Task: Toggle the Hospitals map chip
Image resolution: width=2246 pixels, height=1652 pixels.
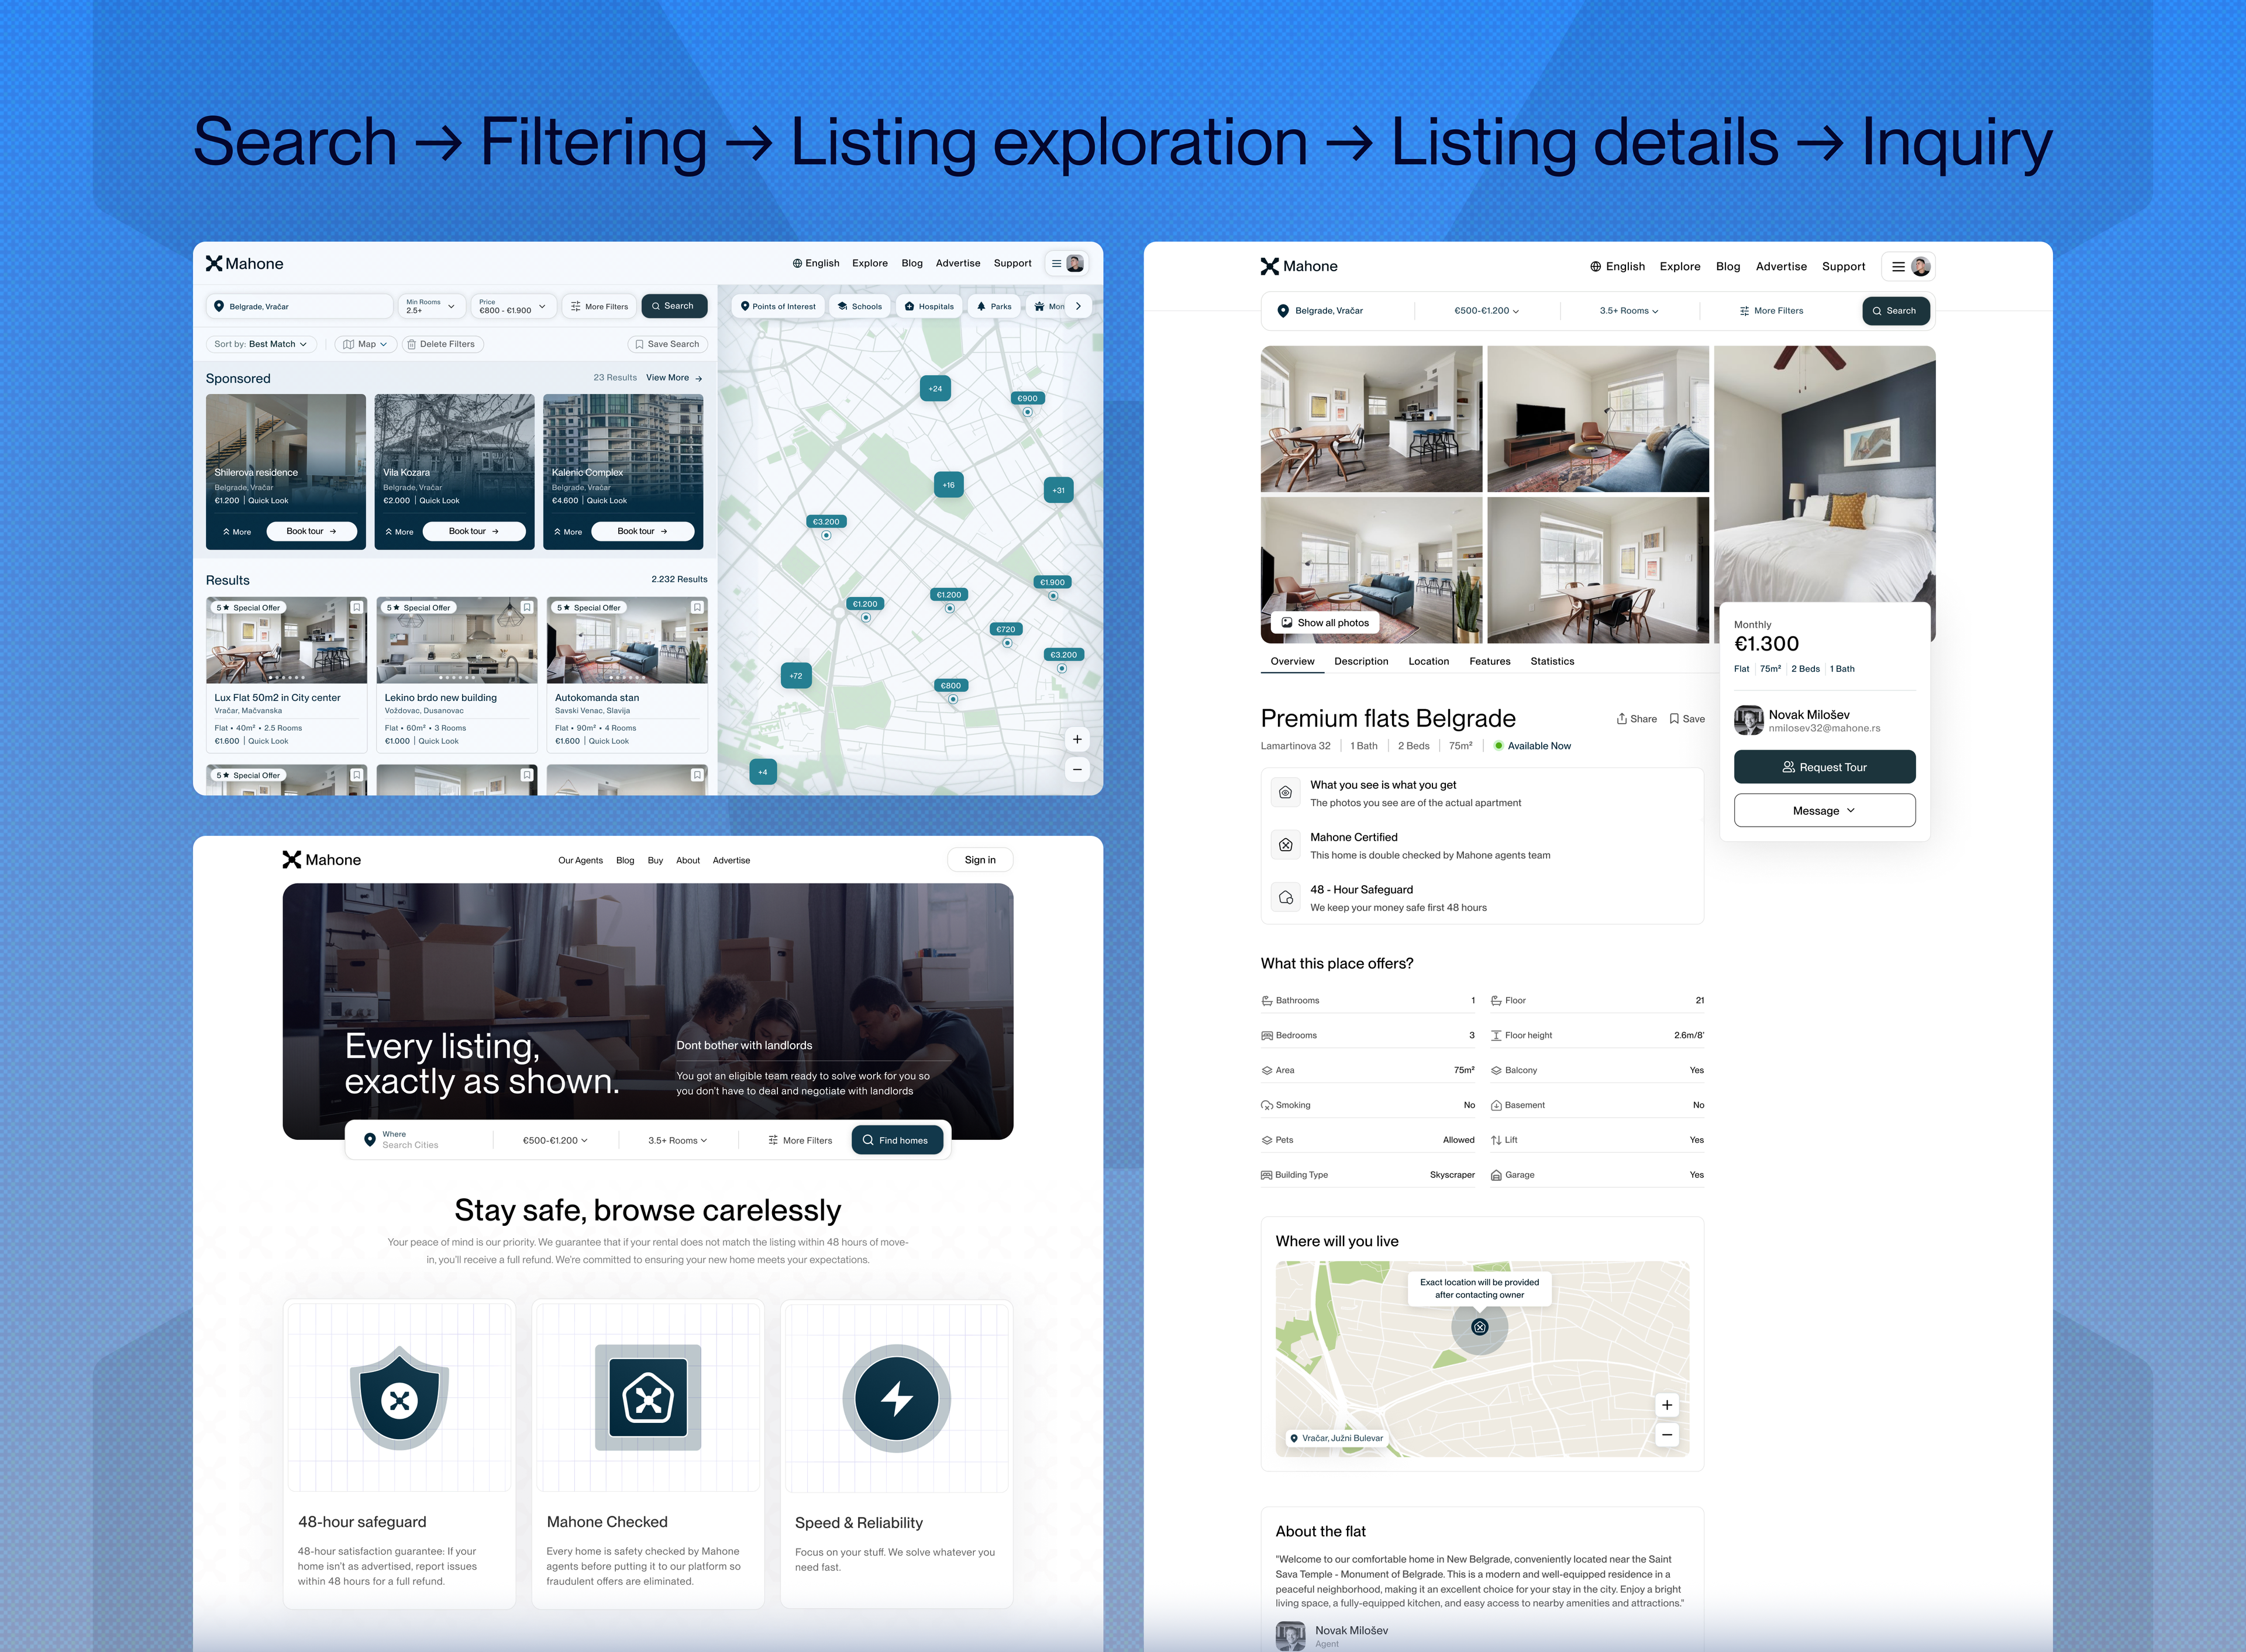Action: coord(928,306)
